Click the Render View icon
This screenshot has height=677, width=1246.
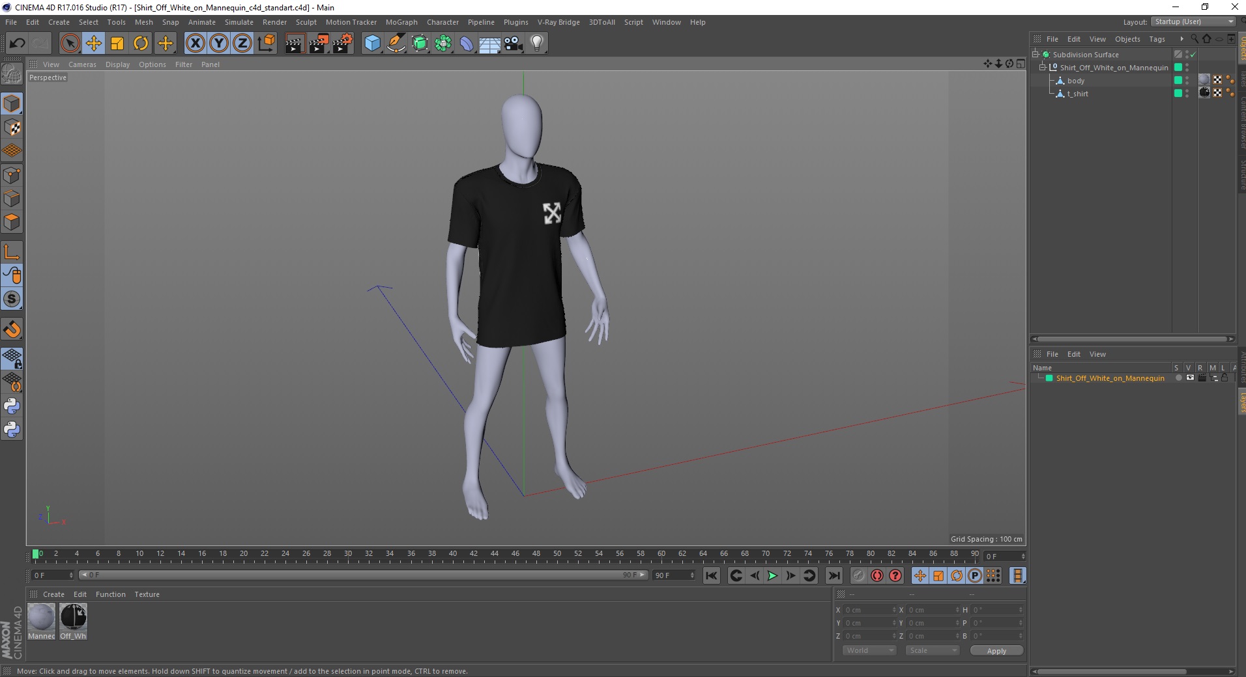(x=295, y=44)
